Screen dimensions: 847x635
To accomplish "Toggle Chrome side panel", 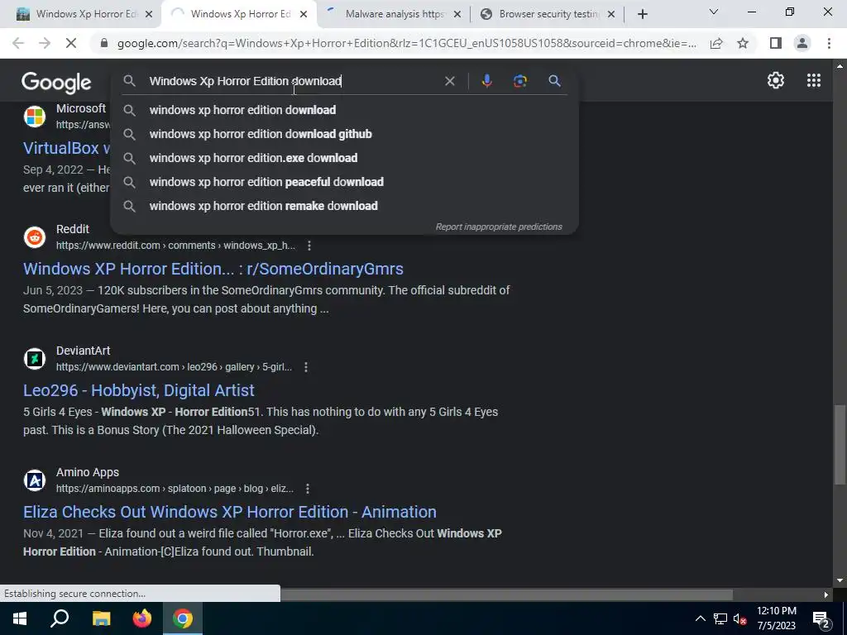I will pyautogui.click(x=776, y=43).
